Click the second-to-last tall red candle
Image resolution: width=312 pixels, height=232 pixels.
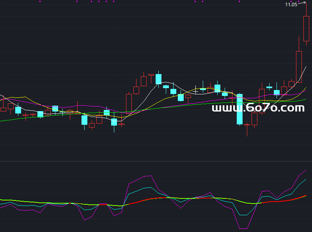pyautogui.click(x=299, y=66)
